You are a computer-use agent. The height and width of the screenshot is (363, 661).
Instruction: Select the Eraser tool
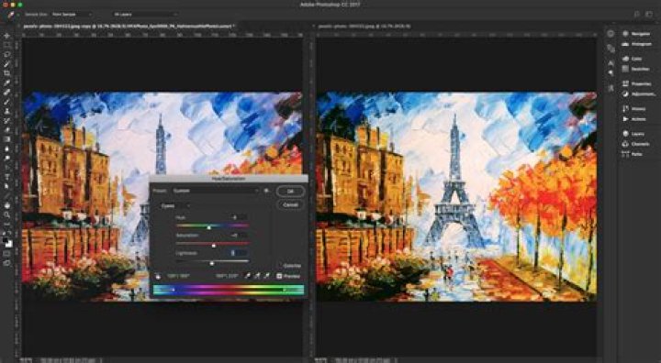6,129
